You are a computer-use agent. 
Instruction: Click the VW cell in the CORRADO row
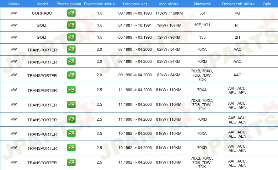[x=14, y=13]
